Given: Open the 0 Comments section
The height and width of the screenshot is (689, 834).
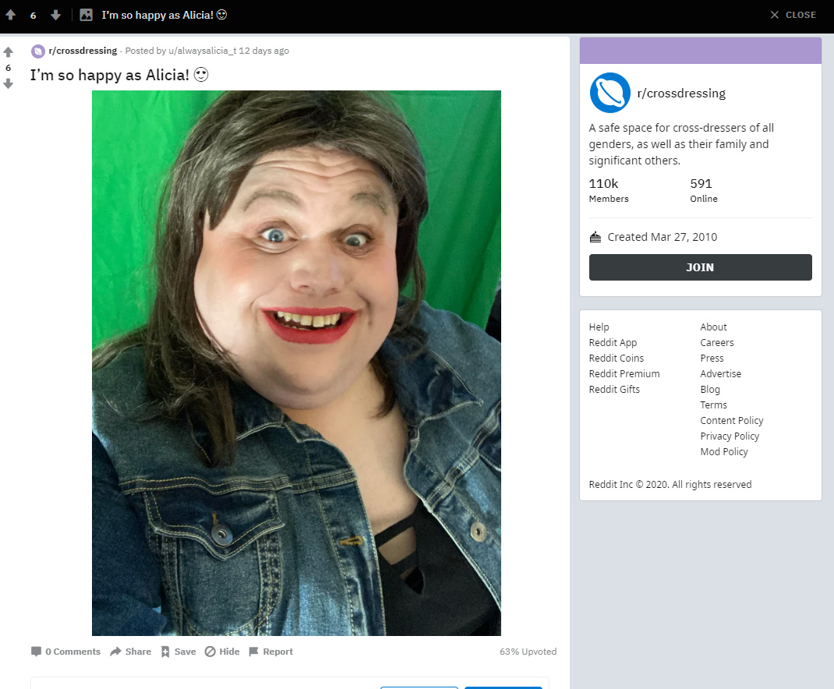Looking at the screenshot, I should pyautogui.click(x=65, y=652).
